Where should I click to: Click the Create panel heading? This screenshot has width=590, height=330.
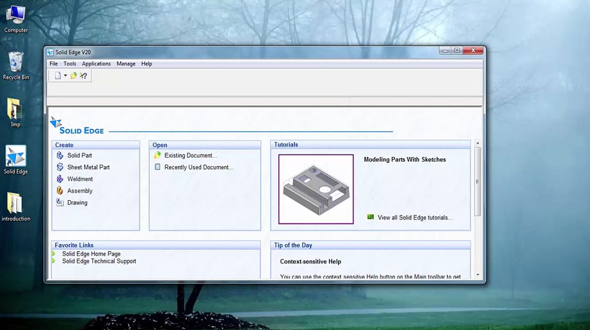click(x=64, y=145)
